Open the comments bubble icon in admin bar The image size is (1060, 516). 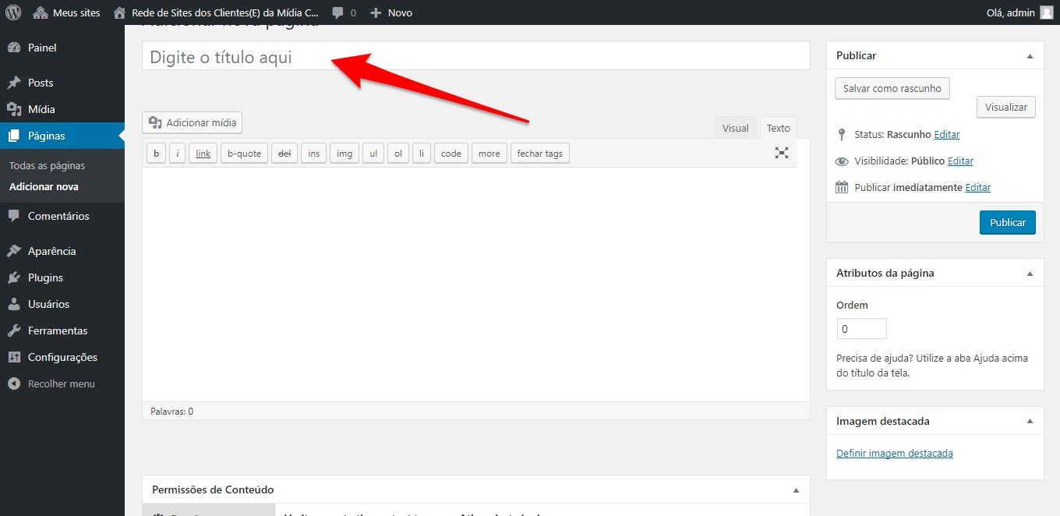pos(337,12)
